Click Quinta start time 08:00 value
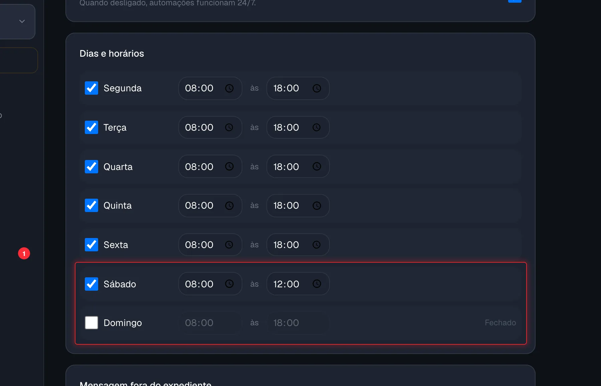Image resolution: width=601 pixels, height=386 pixels. 199,205
